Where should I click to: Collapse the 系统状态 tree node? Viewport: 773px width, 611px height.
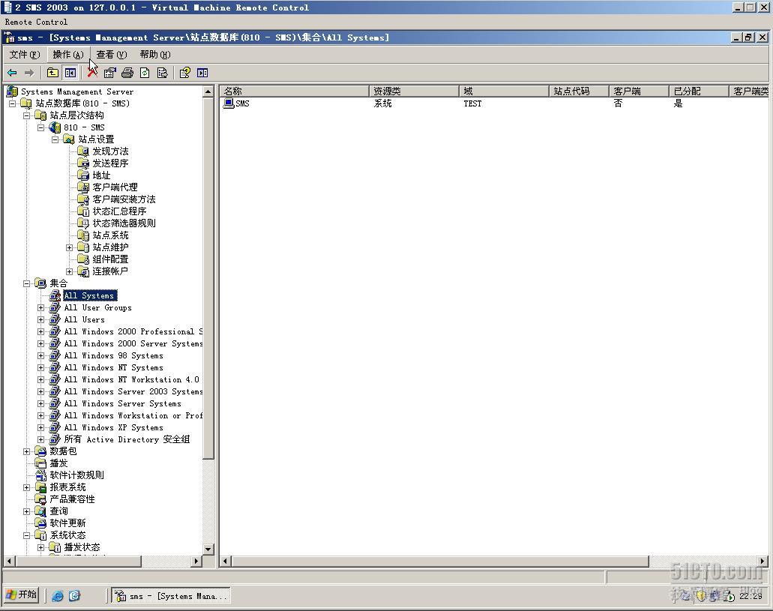(27, 535)
